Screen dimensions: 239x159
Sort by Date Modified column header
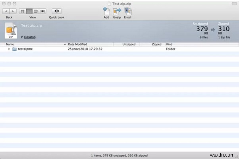(90, 44)
